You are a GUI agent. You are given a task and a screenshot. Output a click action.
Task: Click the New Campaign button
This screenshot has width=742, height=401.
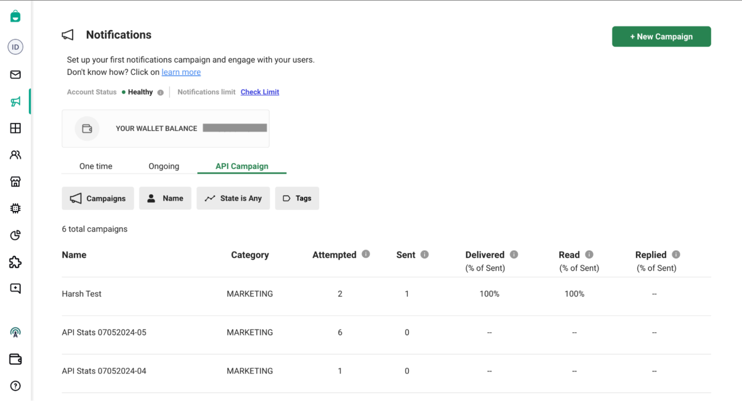[661, 36]
